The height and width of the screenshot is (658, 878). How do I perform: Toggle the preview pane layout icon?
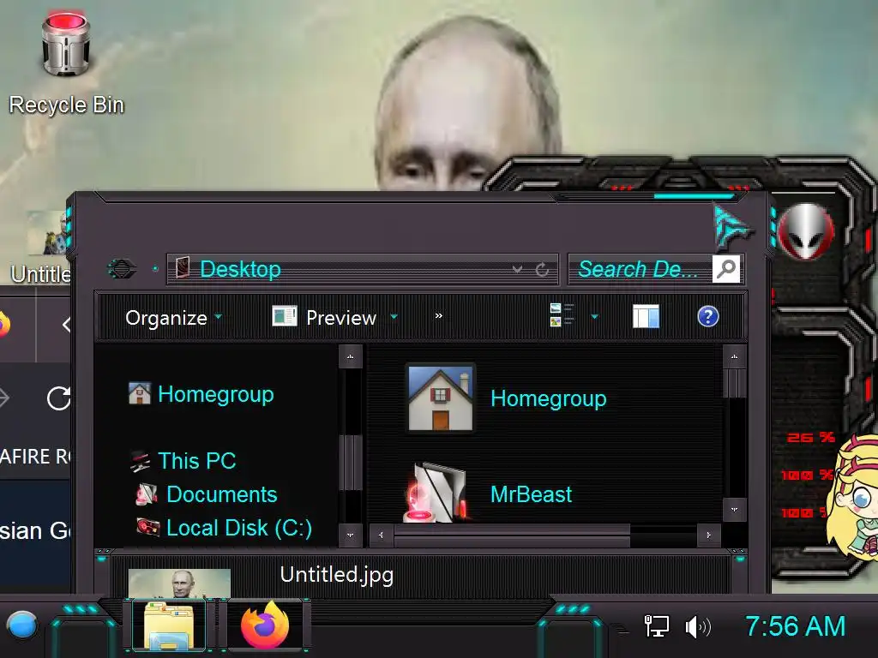click(646, 317)
